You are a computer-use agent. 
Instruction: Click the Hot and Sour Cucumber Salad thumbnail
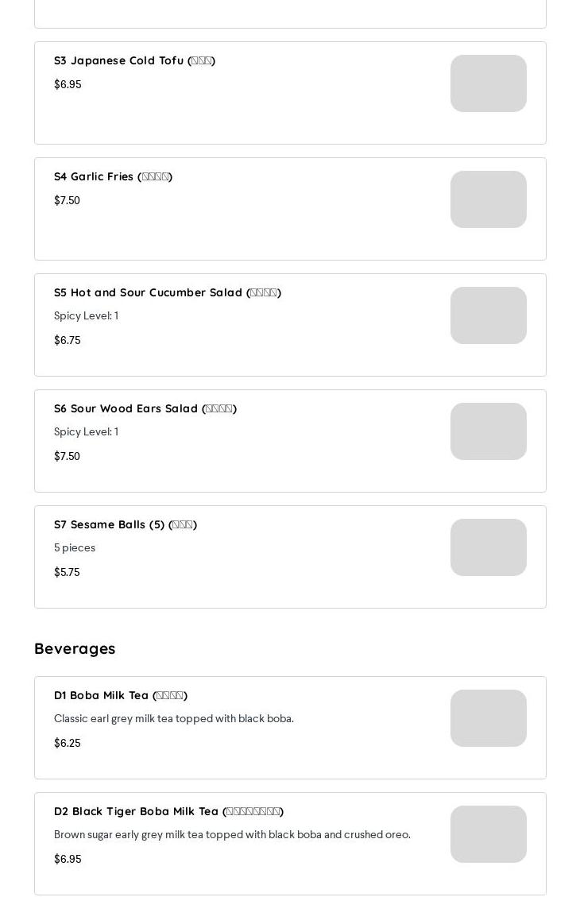488,315
